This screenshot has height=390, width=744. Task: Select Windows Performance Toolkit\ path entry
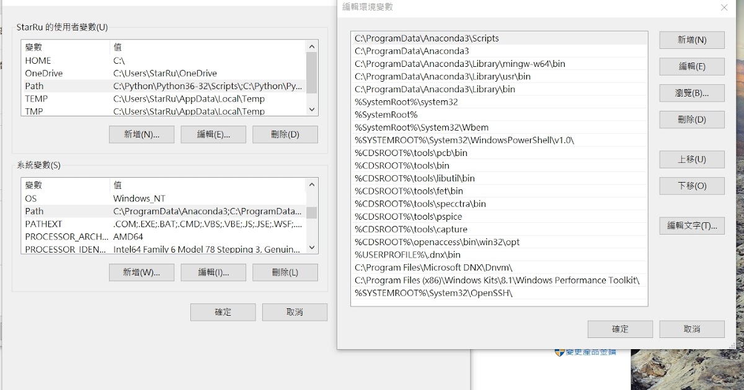point(499,280)
